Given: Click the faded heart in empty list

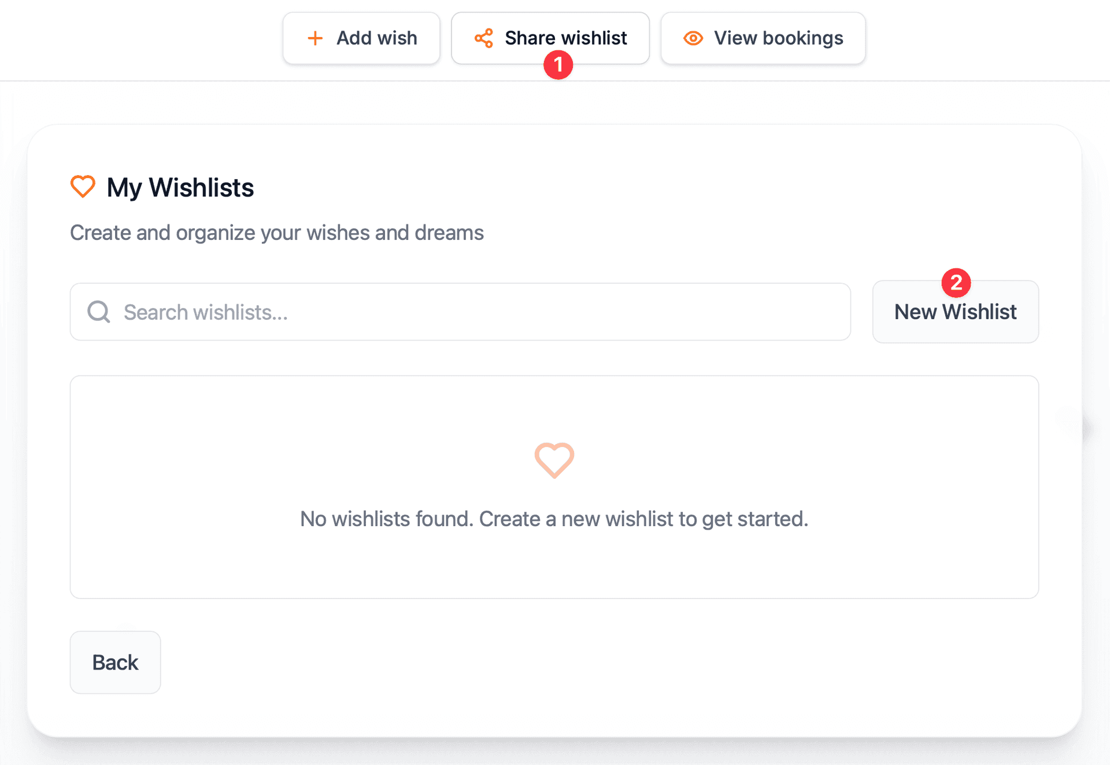Looking at the screenshot, I should [554, 460].
